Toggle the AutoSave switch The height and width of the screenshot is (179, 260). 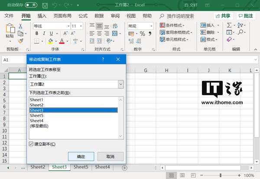[x=31, y=5]
